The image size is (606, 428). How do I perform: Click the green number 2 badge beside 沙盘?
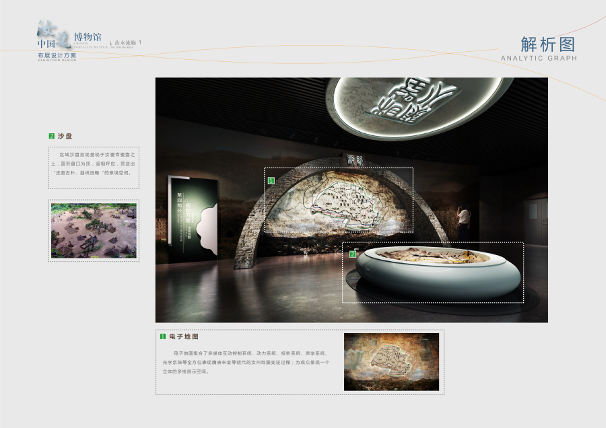[x=52, y=136]
